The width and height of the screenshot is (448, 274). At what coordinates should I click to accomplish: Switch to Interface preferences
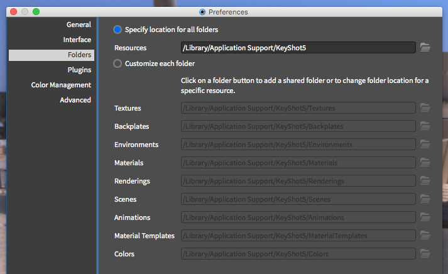77,40
